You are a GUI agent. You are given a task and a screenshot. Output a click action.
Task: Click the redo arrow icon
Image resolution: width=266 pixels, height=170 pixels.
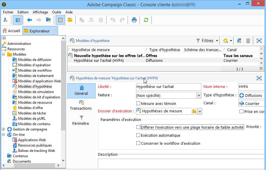122,20
